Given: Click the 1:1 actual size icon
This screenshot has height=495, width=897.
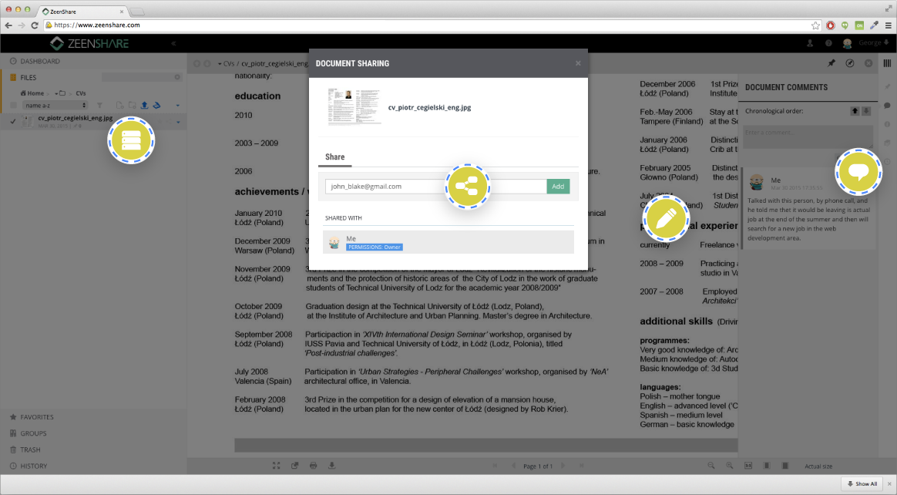Looking at the screenshot, I should point(748,466).
